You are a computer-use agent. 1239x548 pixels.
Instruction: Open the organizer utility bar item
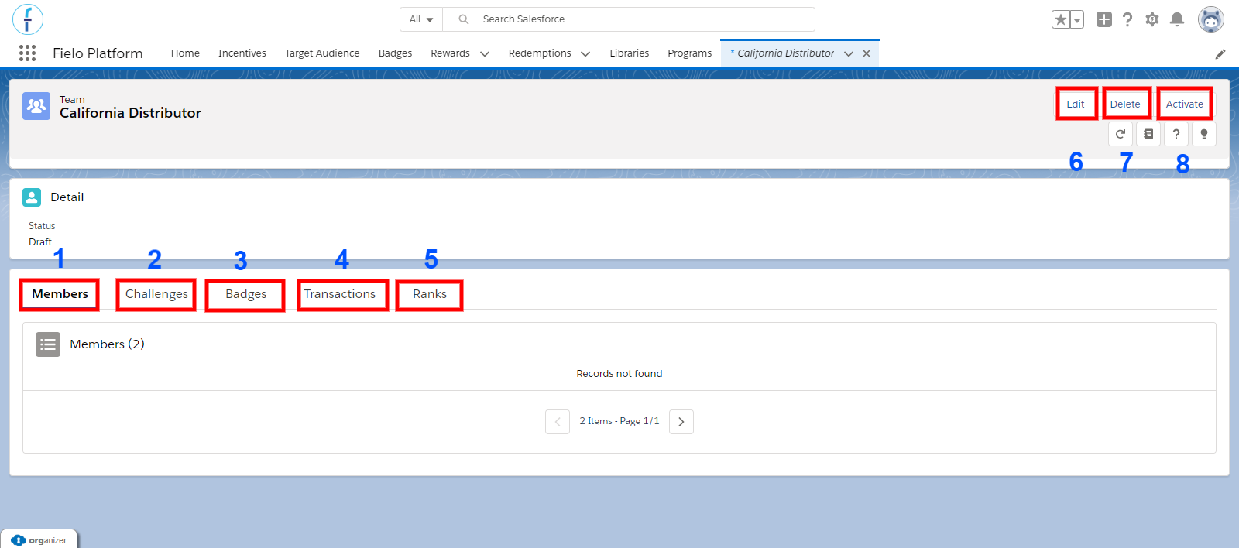pos(39,540)
